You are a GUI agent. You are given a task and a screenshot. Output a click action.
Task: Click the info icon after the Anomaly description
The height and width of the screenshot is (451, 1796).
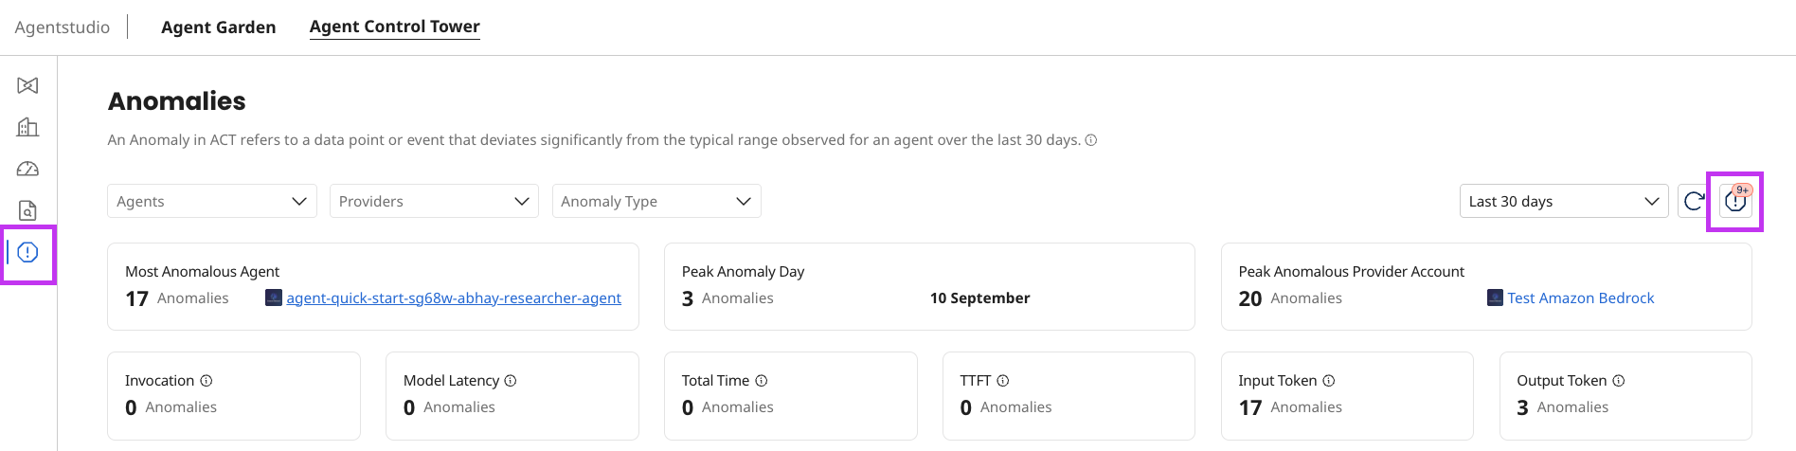[x=1091, y=140]
